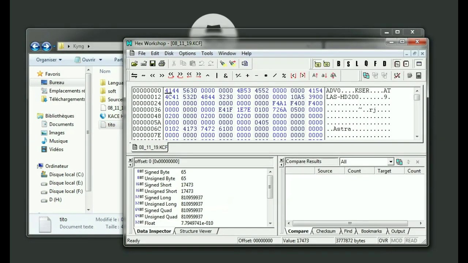This screenshot has width=468, height=263.
Task: Toggle Byte (B) data grouping
Action: click(339, 64)
